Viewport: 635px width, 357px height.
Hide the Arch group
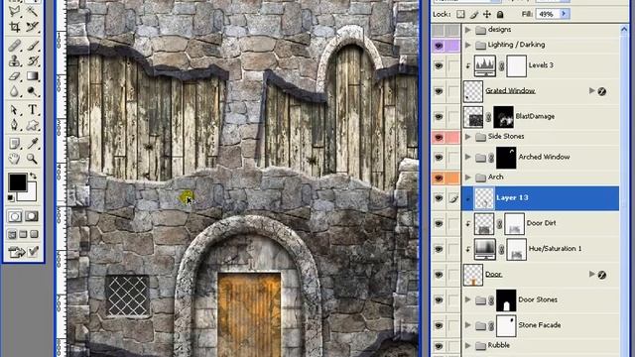(x=439, y=178)
